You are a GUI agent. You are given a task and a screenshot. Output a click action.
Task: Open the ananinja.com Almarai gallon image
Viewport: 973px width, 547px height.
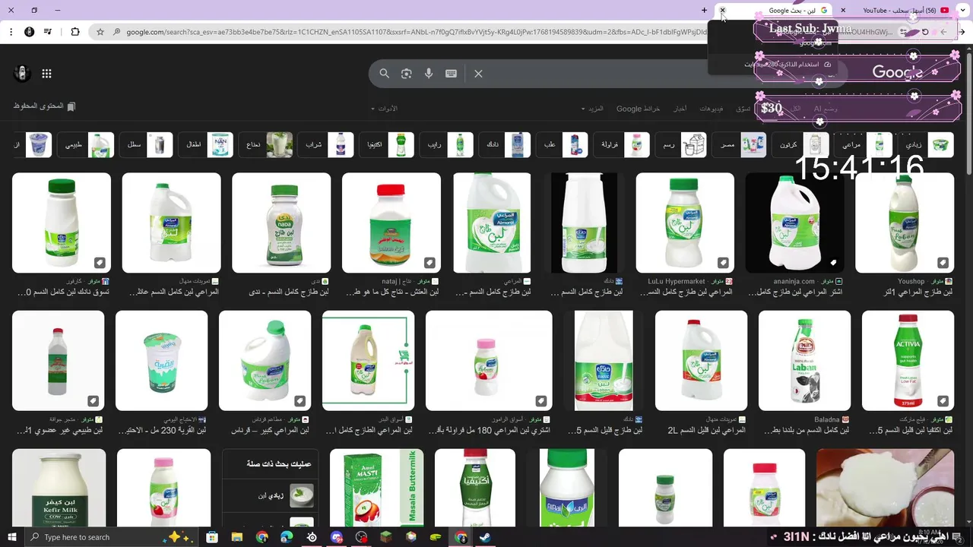(x=794, y=223)
